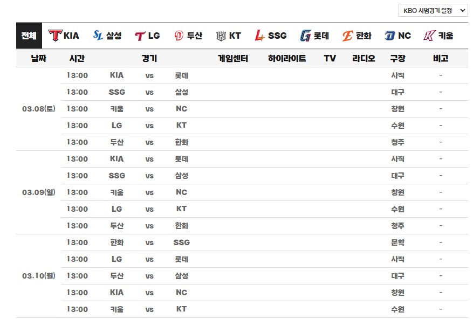Select the LG Twins logo icon
Image resolution: width=473 pixels, height=319 pixels.
pos(141,35)
